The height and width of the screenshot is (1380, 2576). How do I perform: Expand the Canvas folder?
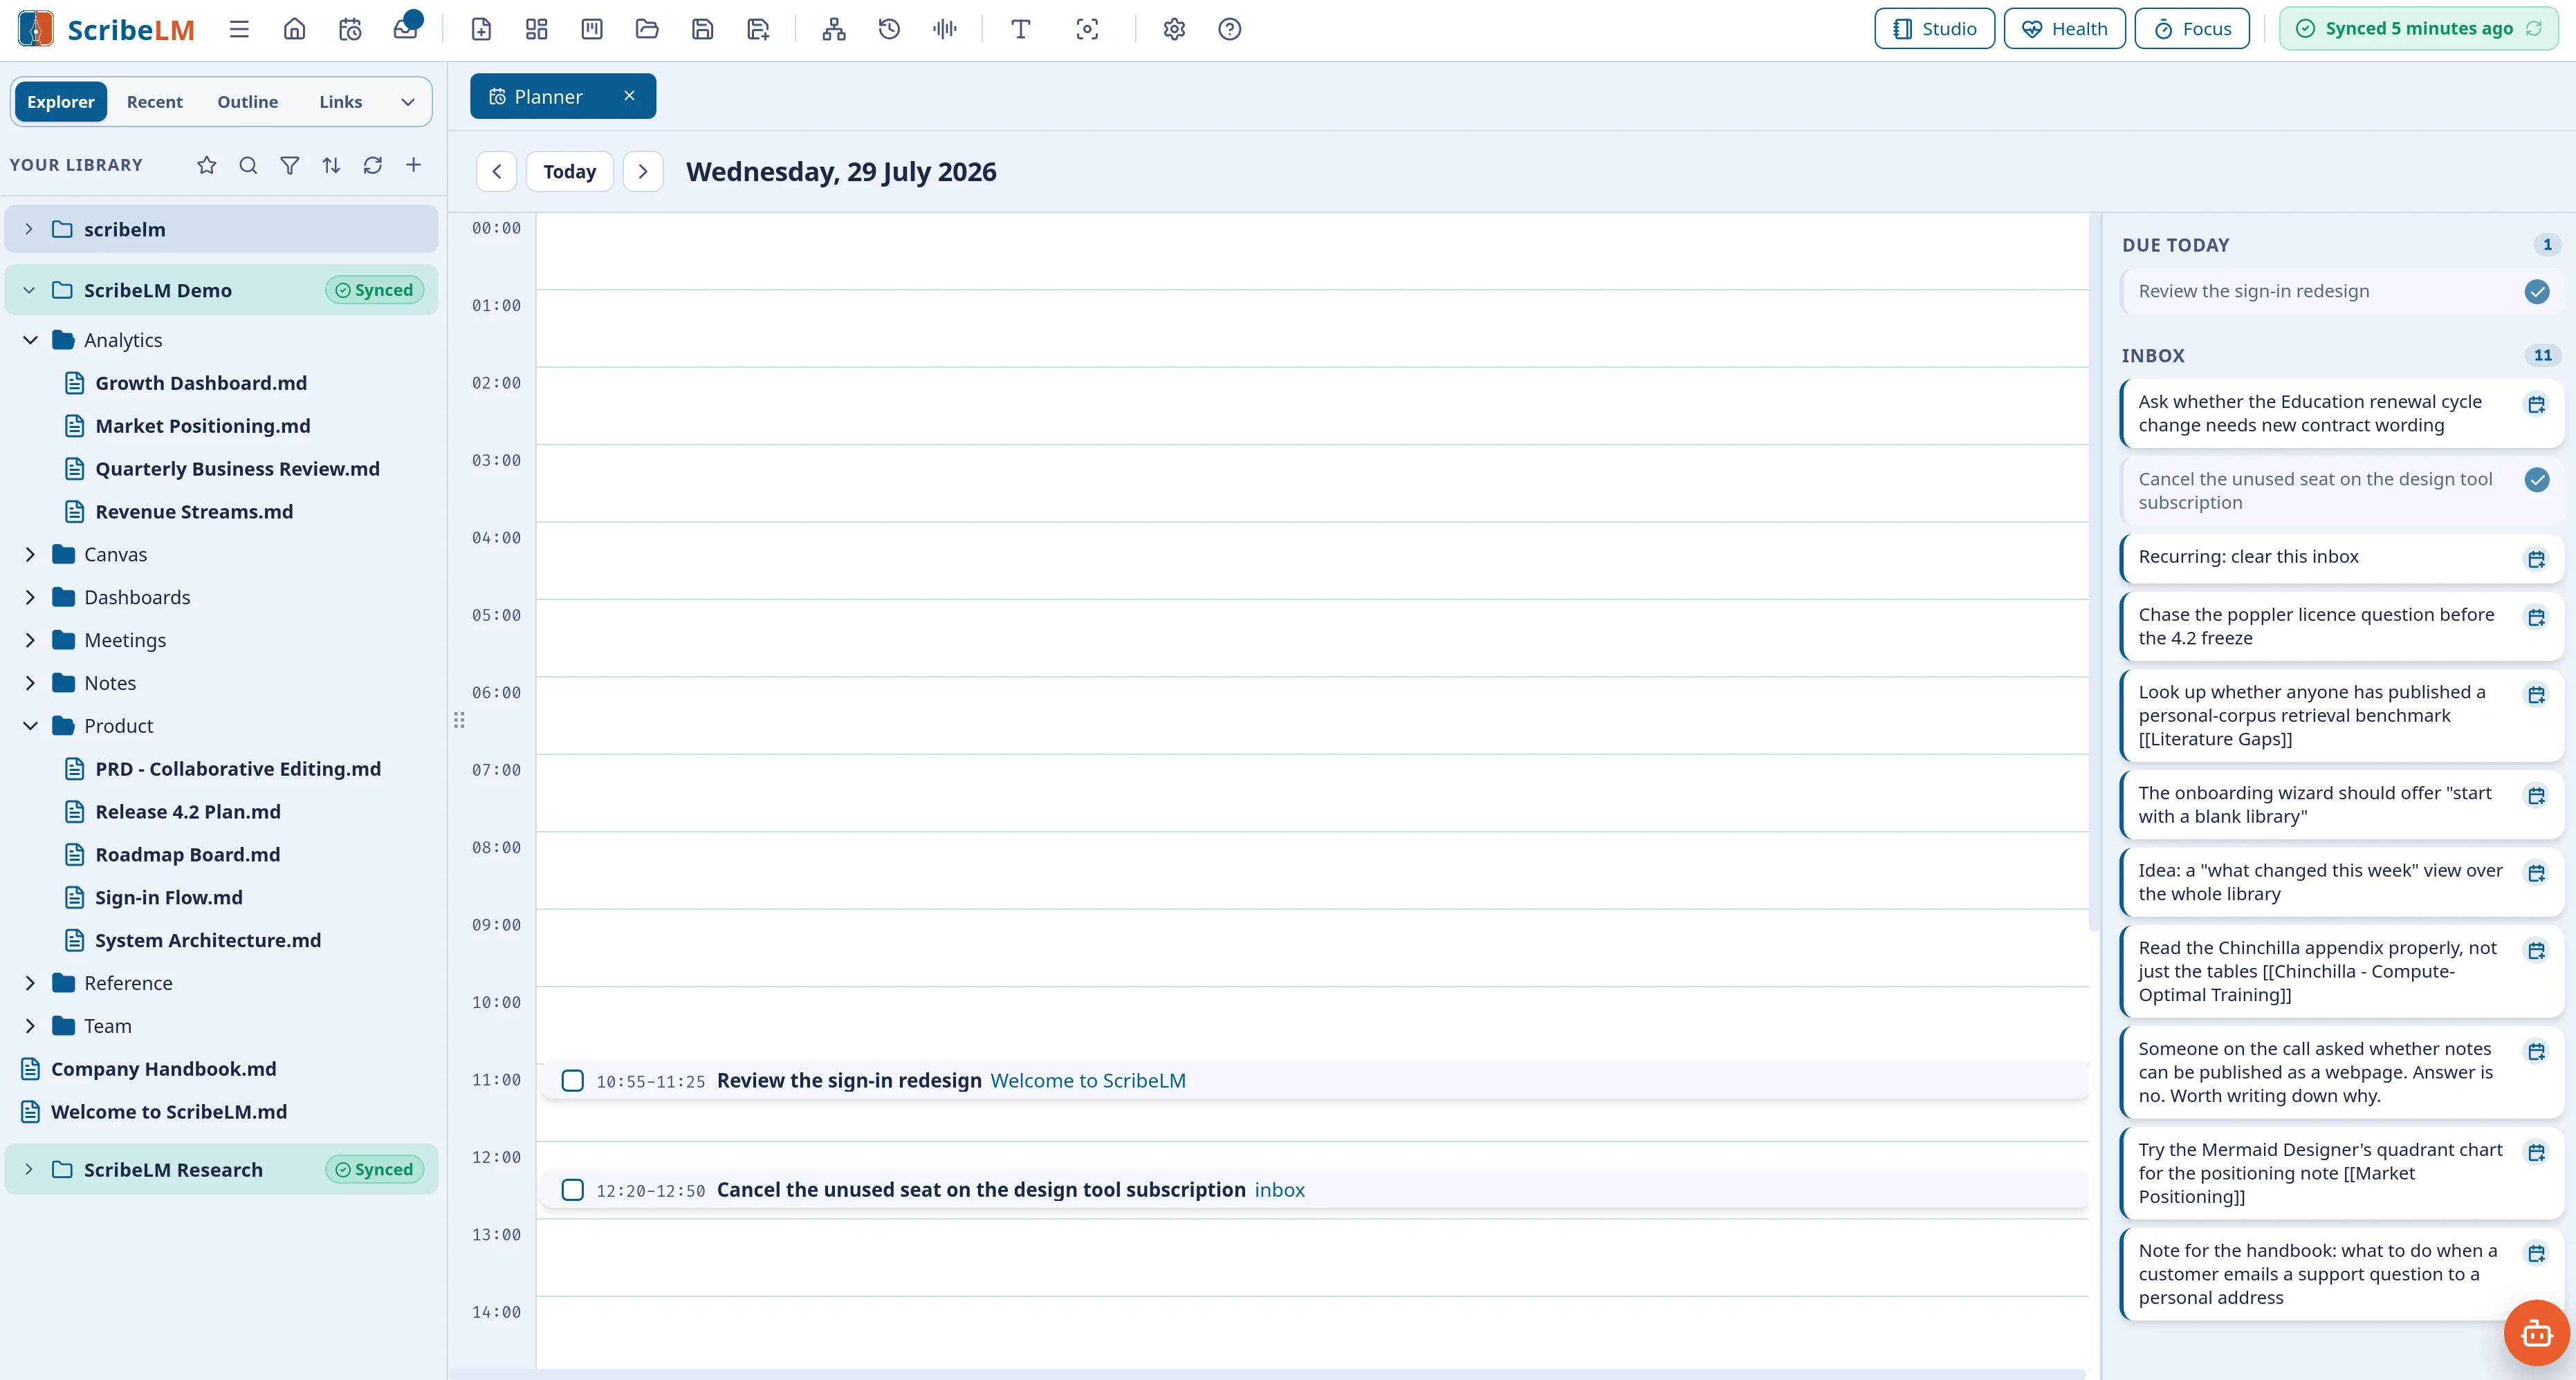point(30,554)
